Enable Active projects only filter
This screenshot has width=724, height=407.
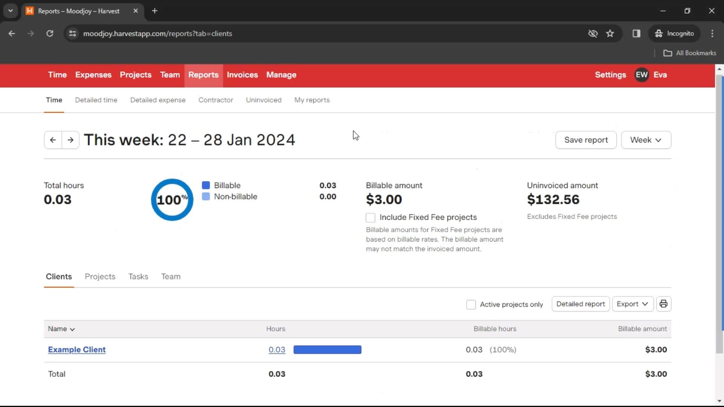[x=471, y=304]
